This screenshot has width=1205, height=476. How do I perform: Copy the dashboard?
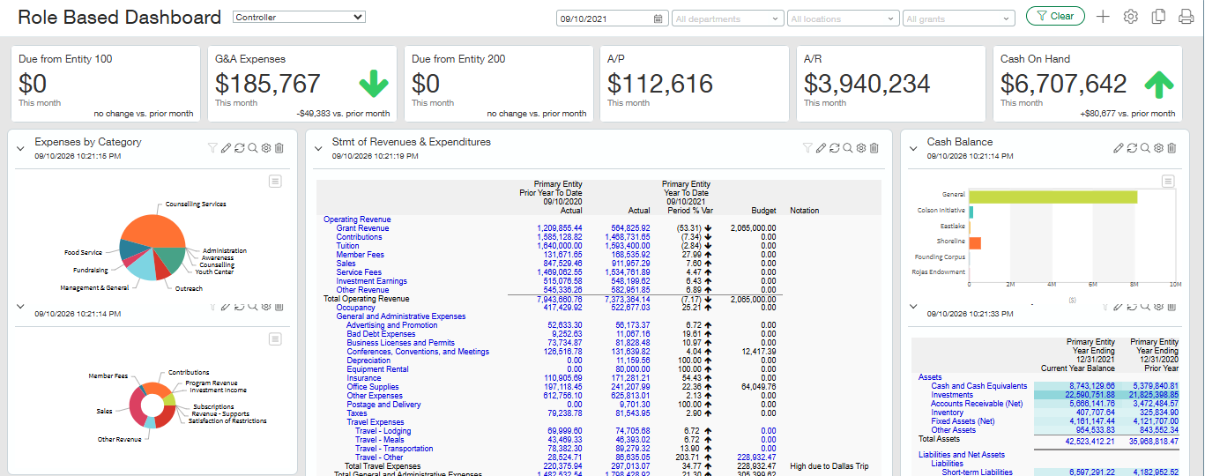[1158, 16]
